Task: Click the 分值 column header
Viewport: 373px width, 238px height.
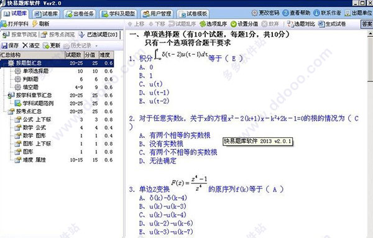Action: coord(91,55)
